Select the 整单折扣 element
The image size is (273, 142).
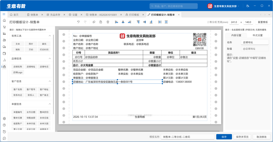click(x=44, y=112)
